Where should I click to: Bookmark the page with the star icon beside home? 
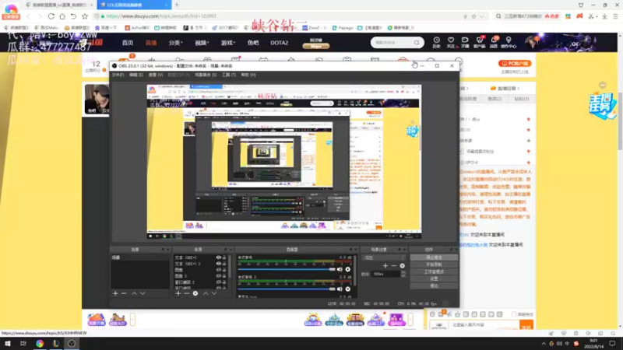click(85, 16)
